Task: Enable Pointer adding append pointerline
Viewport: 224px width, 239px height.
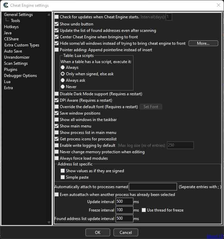Action: pyautogui.click(x=57, y=50)
